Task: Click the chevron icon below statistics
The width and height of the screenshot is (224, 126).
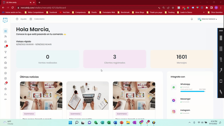Action: click(x=5, y=99)
